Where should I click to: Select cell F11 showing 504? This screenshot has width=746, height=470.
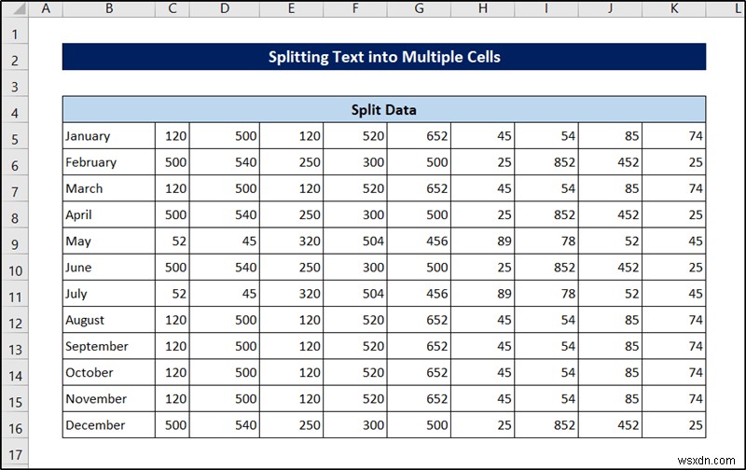click(355, 293)
